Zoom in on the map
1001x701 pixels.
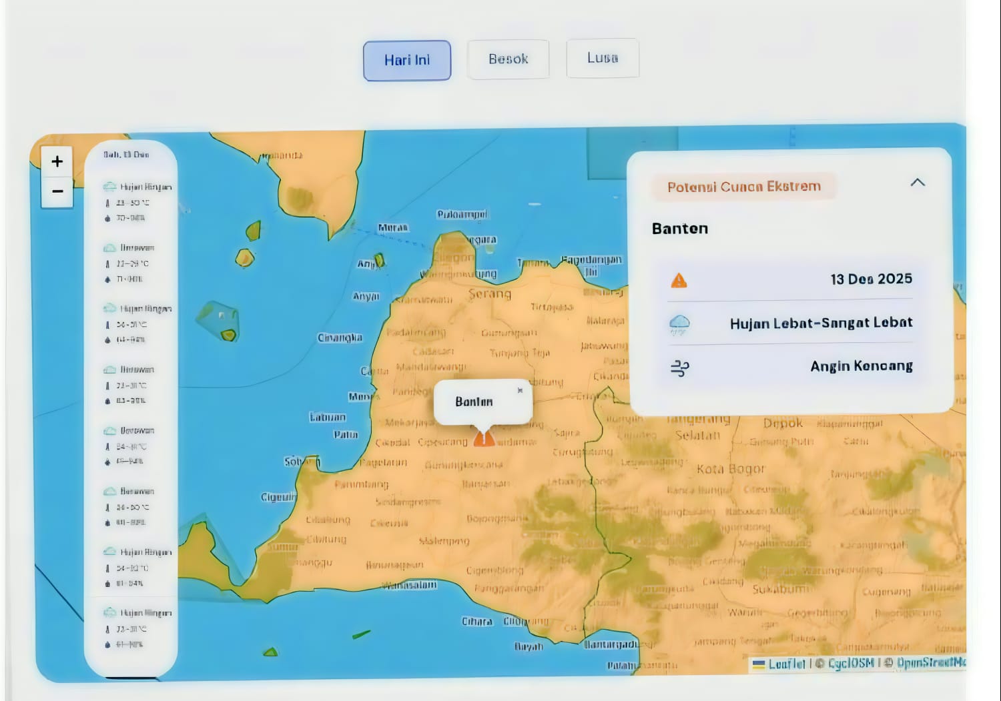57,161
